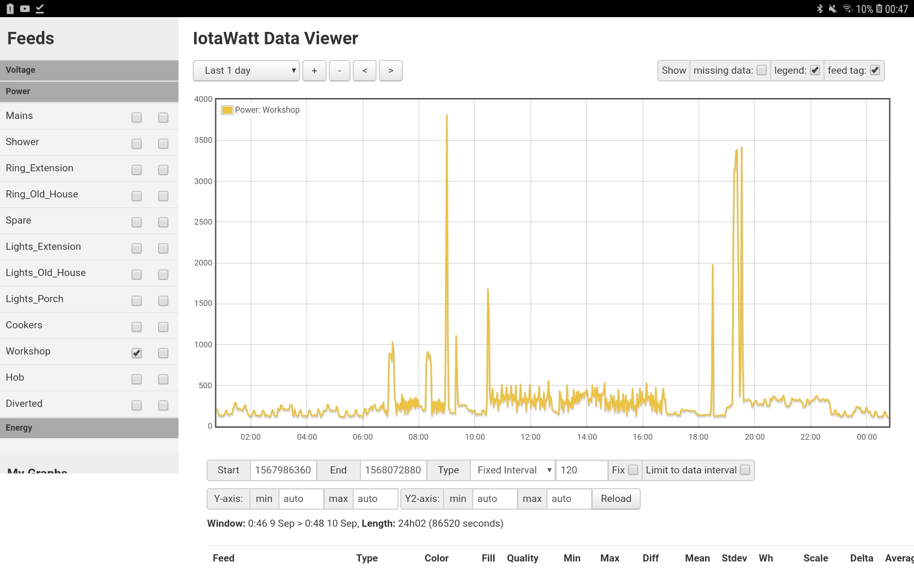Image resolution: width=914 pixels, height=571 pixels.
Task: Tick Diverted left-axis checkbox
Action: [137, 405]
